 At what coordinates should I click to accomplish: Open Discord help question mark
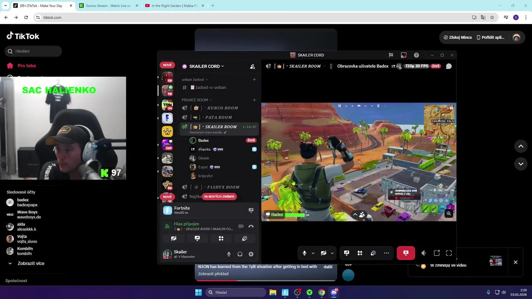(x=416, y=55)
